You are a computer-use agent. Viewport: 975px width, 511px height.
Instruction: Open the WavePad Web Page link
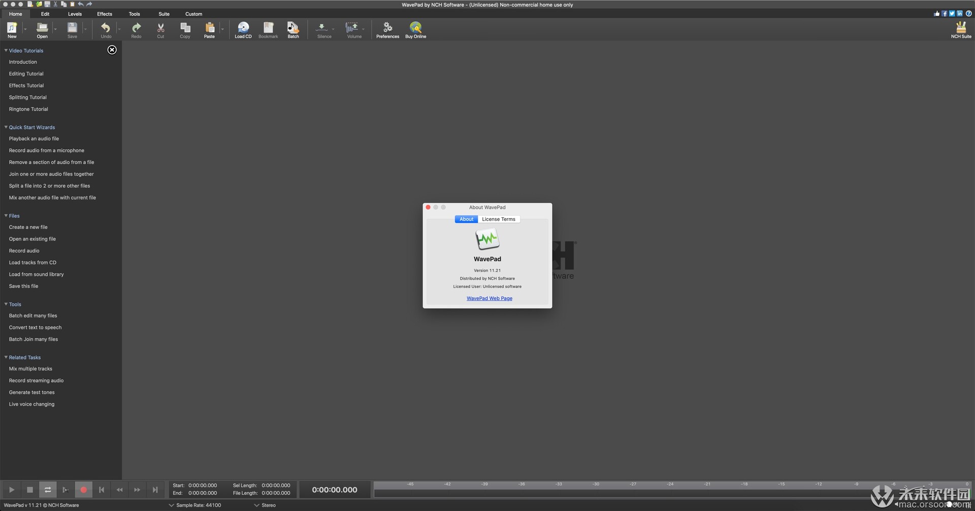[490, 298]
